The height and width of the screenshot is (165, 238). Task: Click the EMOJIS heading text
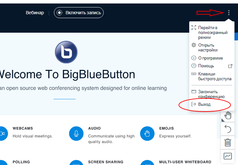[167, 128]
